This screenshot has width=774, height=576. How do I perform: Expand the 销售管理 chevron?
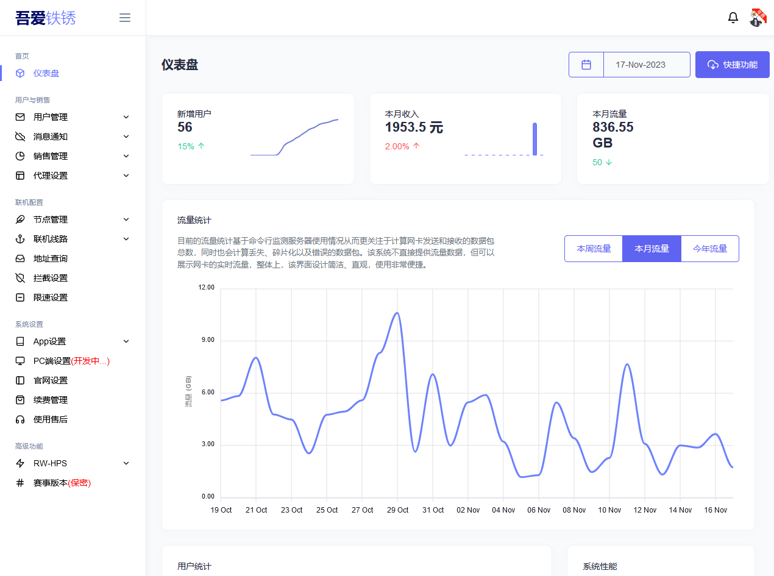[126, 156]
